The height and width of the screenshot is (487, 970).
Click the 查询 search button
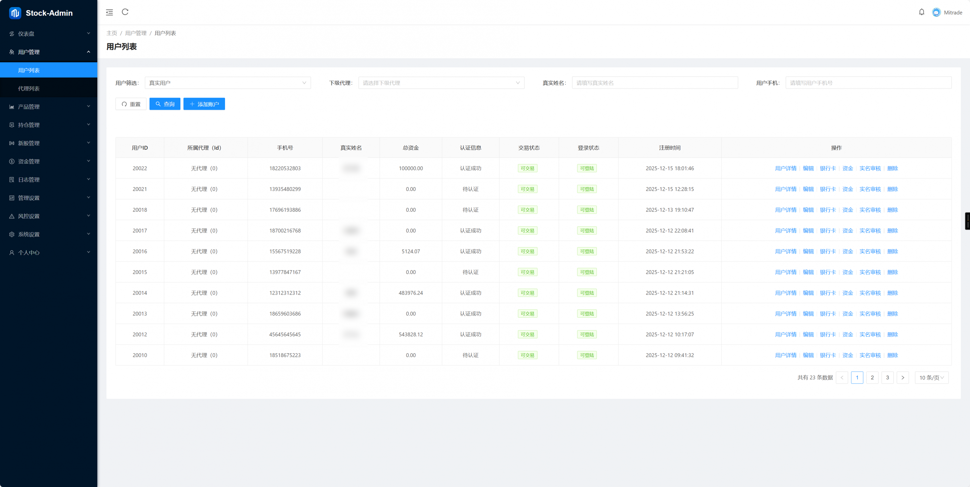click(x=165, y=104)
